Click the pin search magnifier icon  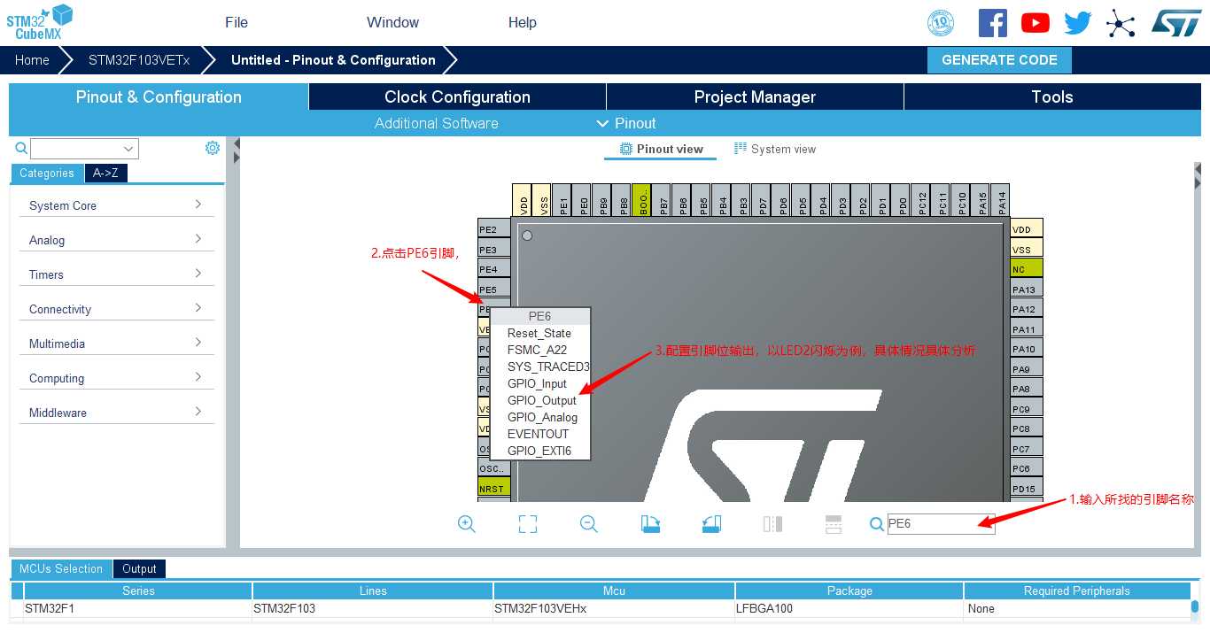(x=877, y=524)
